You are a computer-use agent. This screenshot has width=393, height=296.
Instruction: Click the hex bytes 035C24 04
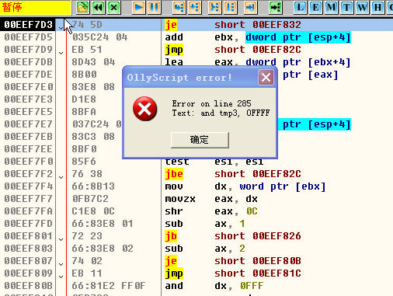coord(99,37)
